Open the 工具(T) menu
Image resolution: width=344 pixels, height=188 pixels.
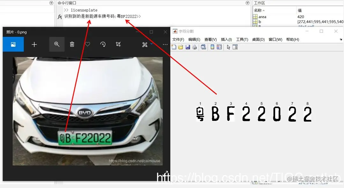click(242, 40)
